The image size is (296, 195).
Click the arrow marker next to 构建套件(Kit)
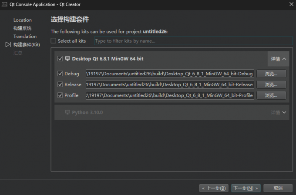[x=8, y=45]
